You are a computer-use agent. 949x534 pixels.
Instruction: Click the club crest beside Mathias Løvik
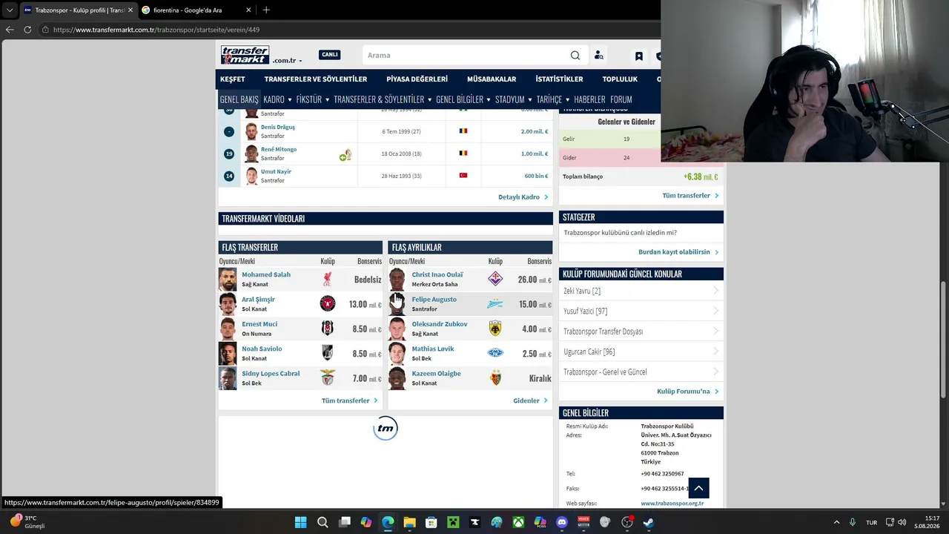pyautogui.click(x=495, y=353)
